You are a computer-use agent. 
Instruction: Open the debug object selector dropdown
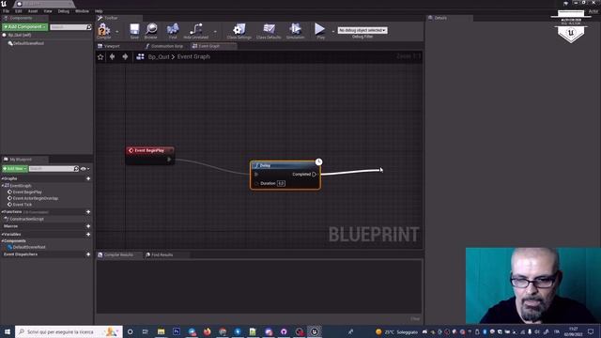click(362, 30)
